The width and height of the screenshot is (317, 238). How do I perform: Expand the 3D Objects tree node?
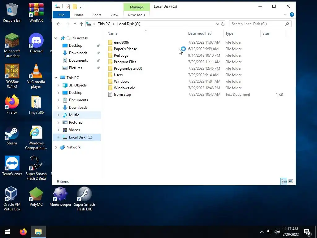click(59, 85)
